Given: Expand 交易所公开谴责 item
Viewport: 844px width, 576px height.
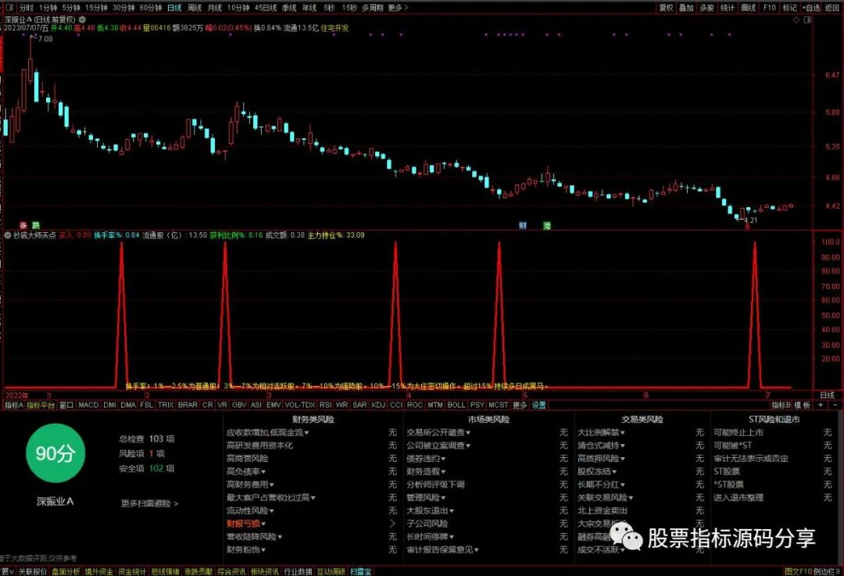Looking at the screenshot, I should click(438, 432).
